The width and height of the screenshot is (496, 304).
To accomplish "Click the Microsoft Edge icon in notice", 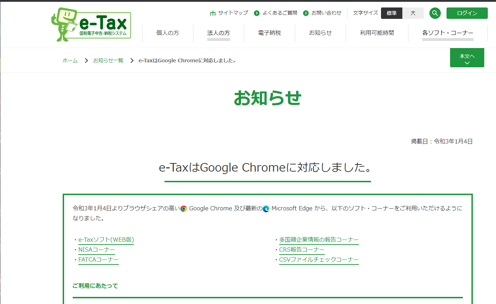I will tap(266, 209).
